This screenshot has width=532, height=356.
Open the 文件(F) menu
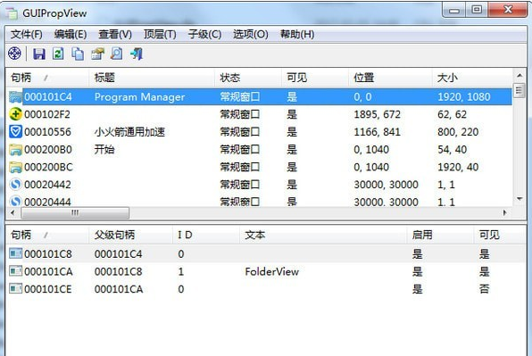point(27,34)
